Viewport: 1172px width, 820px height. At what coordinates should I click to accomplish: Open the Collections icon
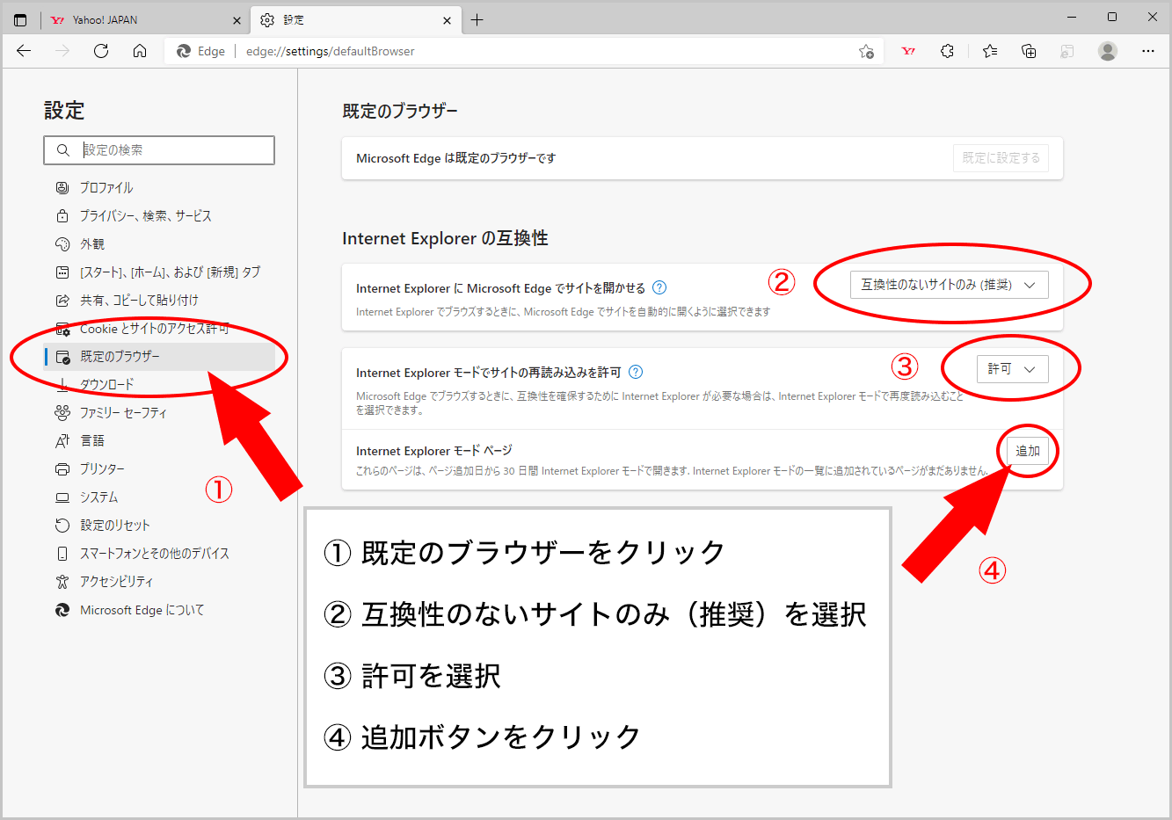pos(1028,51)
